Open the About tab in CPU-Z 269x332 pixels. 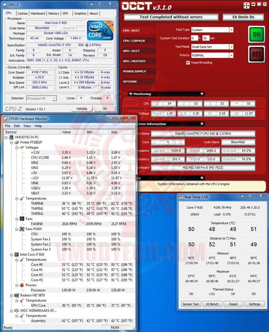click(x=94, y=13)
